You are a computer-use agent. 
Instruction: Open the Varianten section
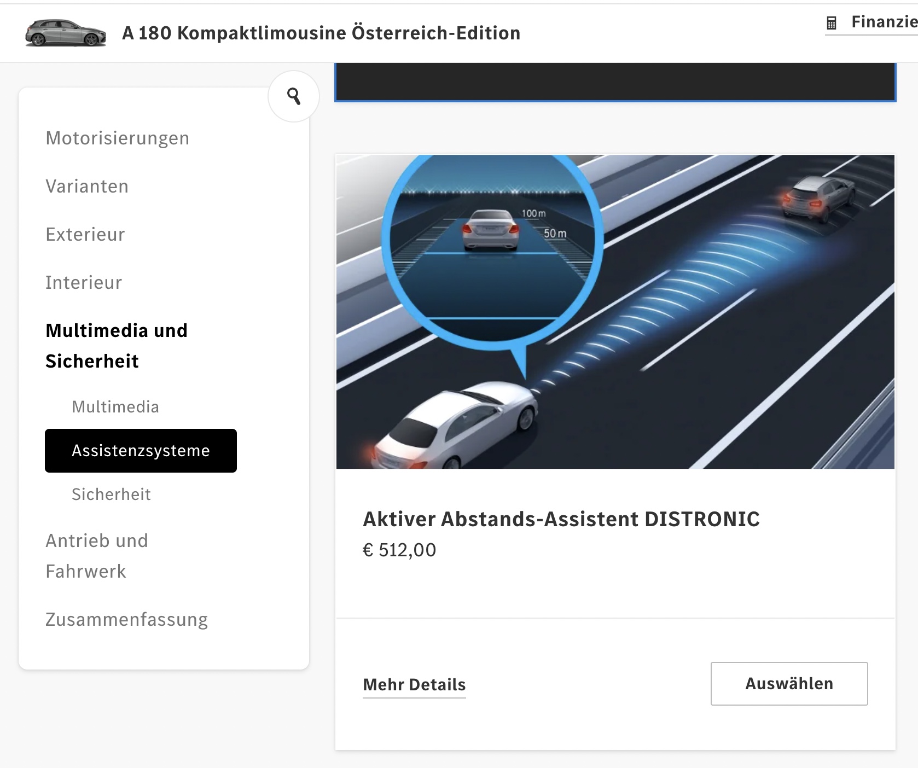(87, 186)
